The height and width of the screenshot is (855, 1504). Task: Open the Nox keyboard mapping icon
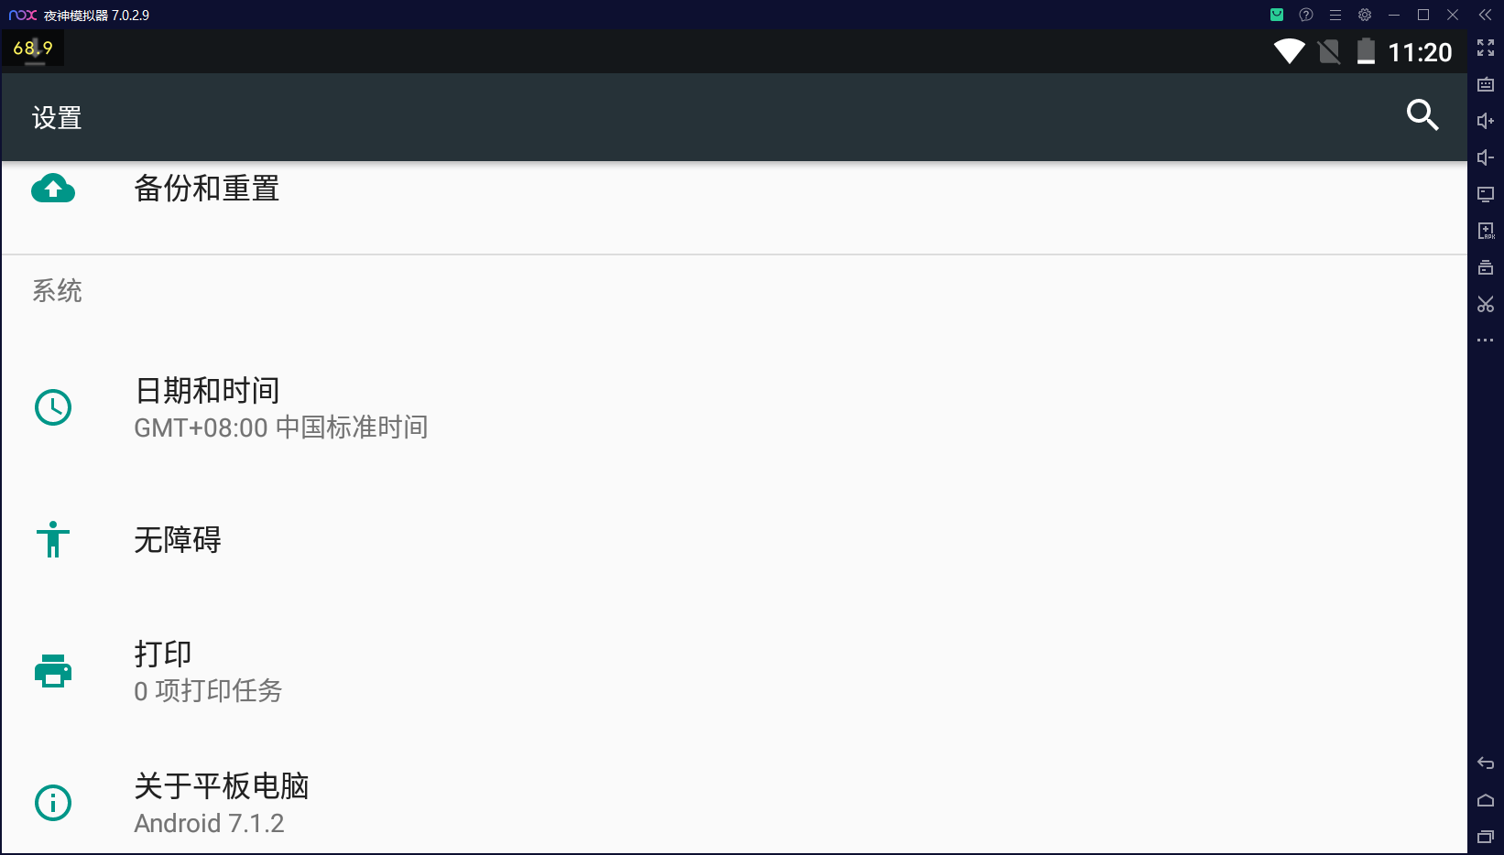[x=1486, y=84]
